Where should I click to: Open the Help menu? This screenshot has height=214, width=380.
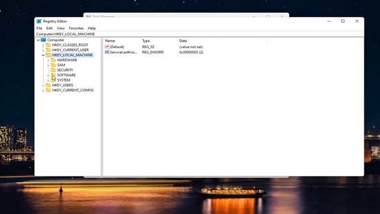pyautogui.click(x=92, y=29)
